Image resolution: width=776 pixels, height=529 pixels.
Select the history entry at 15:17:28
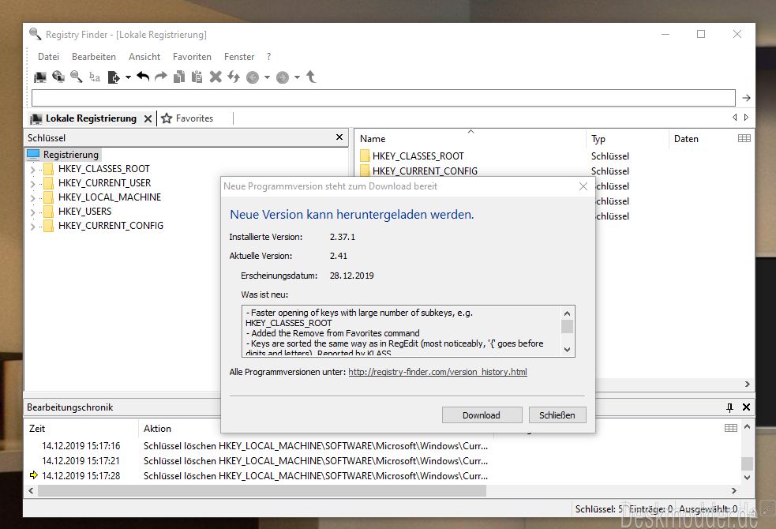pyautogui.click(x=264, y=475)
